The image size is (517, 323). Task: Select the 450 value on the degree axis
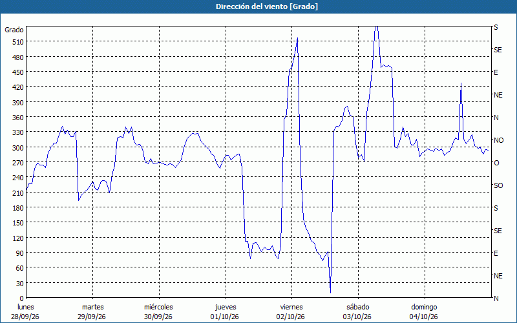pos(18,72)
